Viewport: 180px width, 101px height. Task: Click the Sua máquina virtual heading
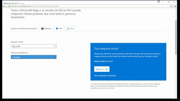[x=106, y=49]
